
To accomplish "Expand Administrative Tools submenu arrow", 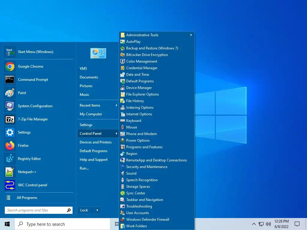I will click(x=191, y=35).
